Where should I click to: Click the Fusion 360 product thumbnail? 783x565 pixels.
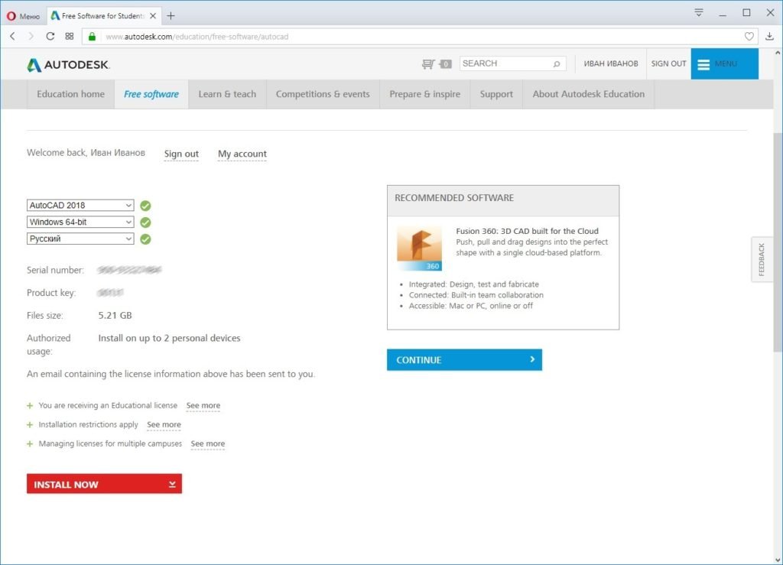(x=419, y=248)
